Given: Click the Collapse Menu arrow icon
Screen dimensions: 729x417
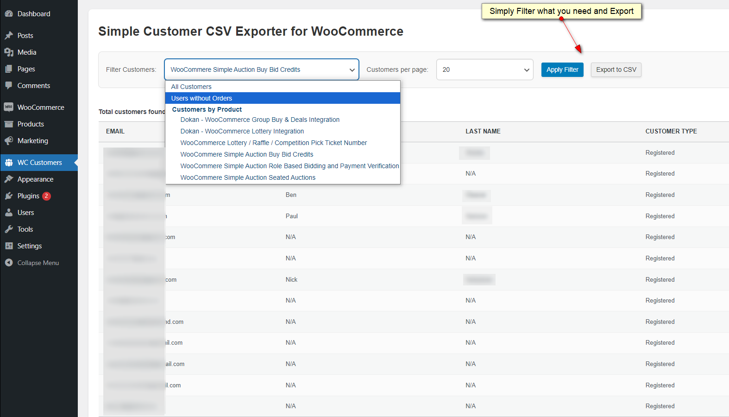Looking at the screenshot, I should 9,263.
